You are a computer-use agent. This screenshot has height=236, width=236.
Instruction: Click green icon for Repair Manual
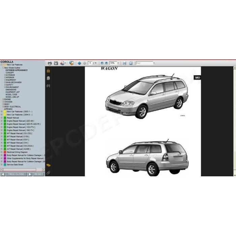(5, 118)
